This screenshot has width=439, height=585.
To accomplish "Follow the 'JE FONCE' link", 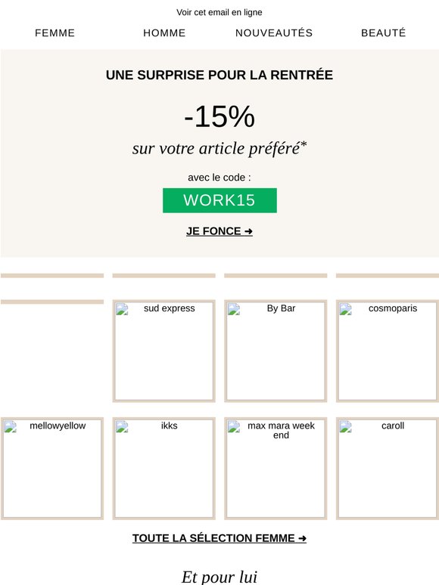I will coord(219,231).
